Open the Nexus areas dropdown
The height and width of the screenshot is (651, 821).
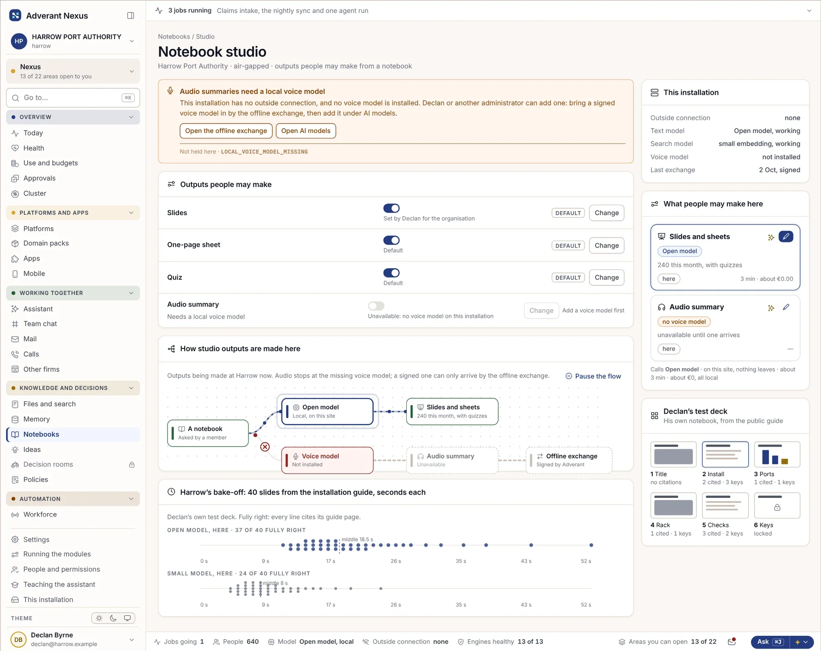coord(73,71)
